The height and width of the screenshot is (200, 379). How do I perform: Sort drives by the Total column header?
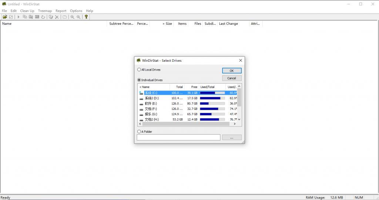pyautogui.click(x=177, y=87)
